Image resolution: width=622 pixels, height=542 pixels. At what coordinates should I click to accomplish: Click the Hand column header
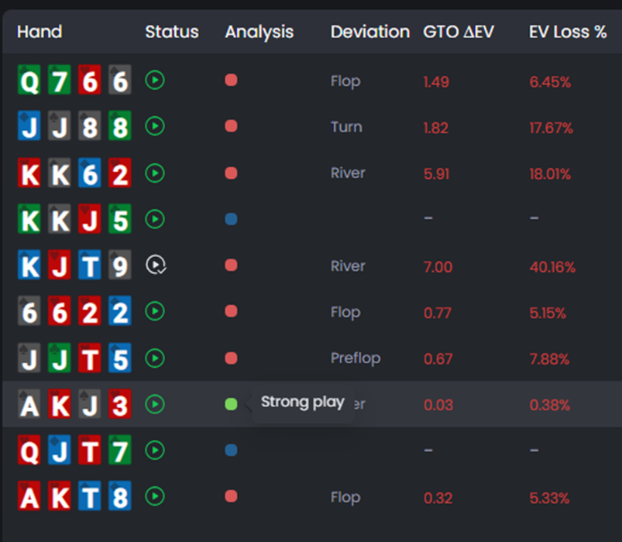(40, 32)
